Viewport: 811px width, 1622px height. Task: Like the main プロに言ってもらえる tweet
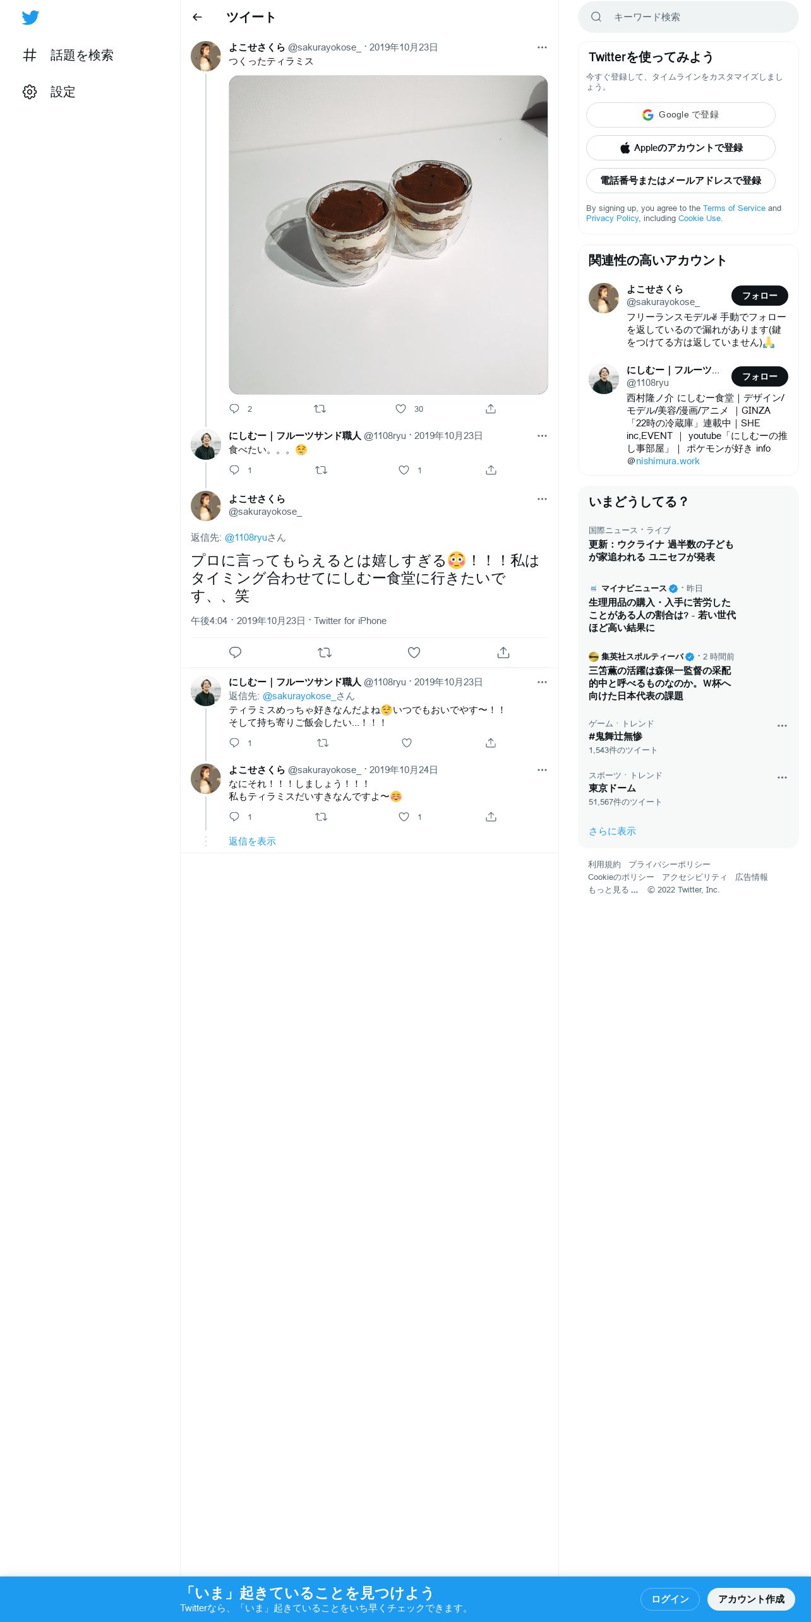414,652
